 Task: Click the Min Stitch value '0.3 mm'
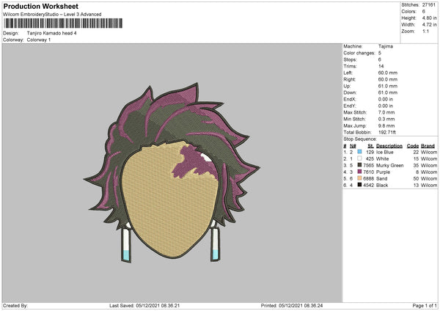pyautogui.click(x=386, y=119)
